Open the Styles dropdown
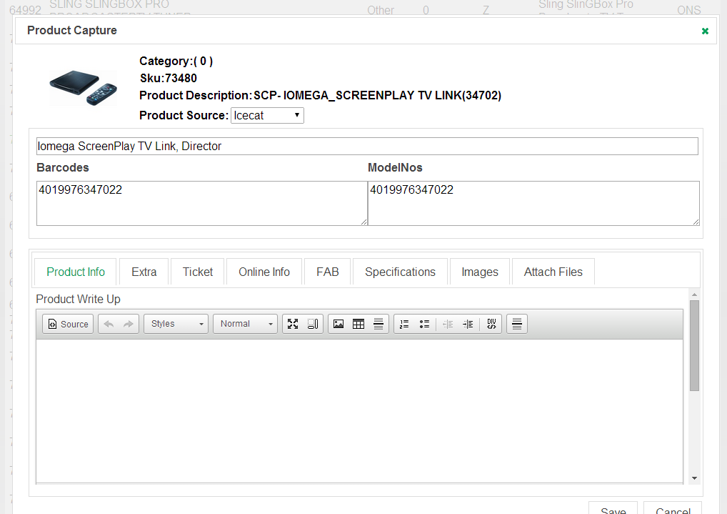Image resolution: width=727 pixels, height=514 pixels. tap(176, 324)
